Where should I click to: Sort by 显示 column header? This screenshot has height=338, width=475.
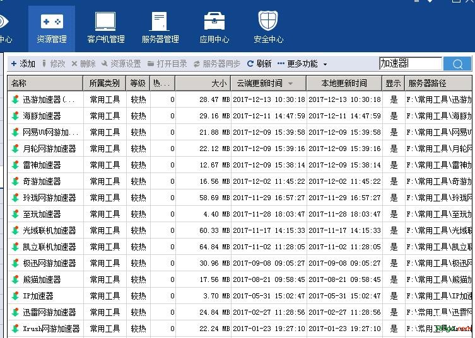point(393,83)
